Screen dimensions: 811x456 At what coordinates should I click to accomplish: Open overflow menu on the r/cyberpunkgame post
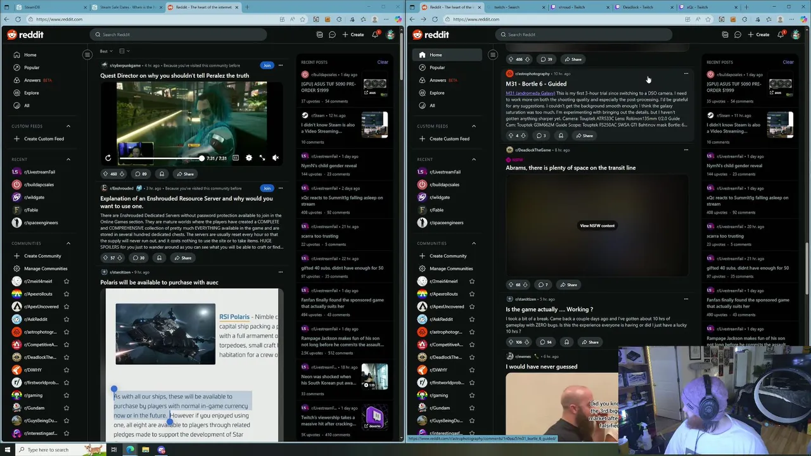point(281,65)
